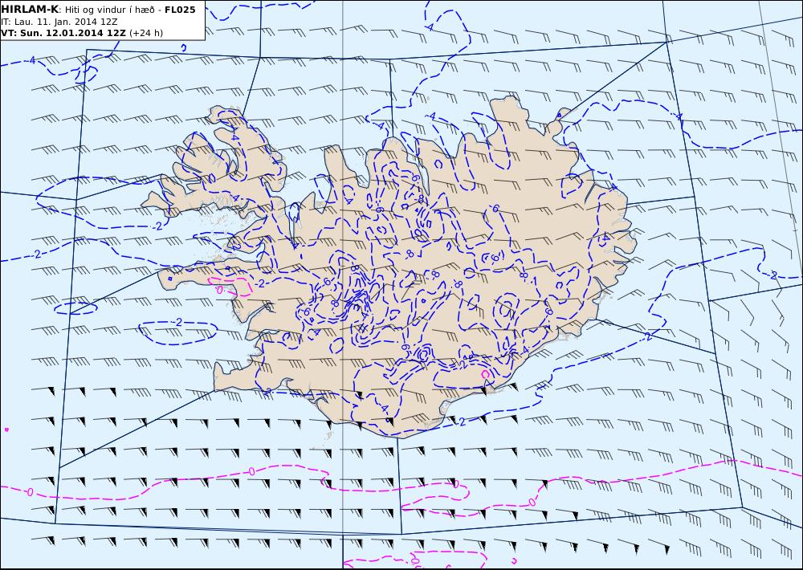Select the 'Hiti og vindur í hæð' caption
Screen dimensions: 803x570
pyautogui.click(x=109, y=10)
